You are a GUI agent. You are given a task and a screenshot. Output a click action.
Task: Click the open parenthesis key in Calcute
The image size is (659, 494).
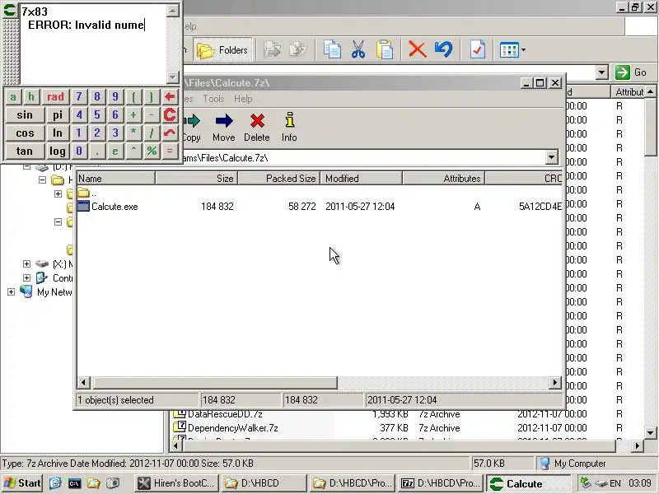tap(133, 97)
